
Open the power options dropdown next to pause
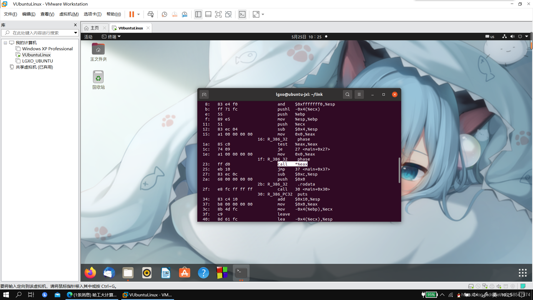tap(139, 14)
